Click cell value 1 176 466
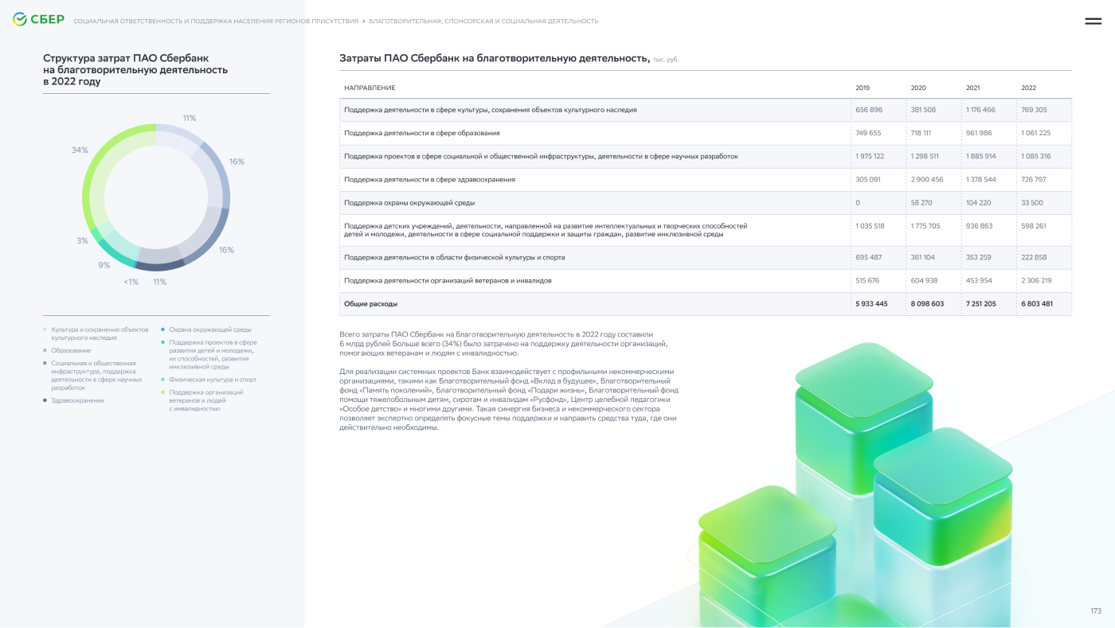 [981, 110]
